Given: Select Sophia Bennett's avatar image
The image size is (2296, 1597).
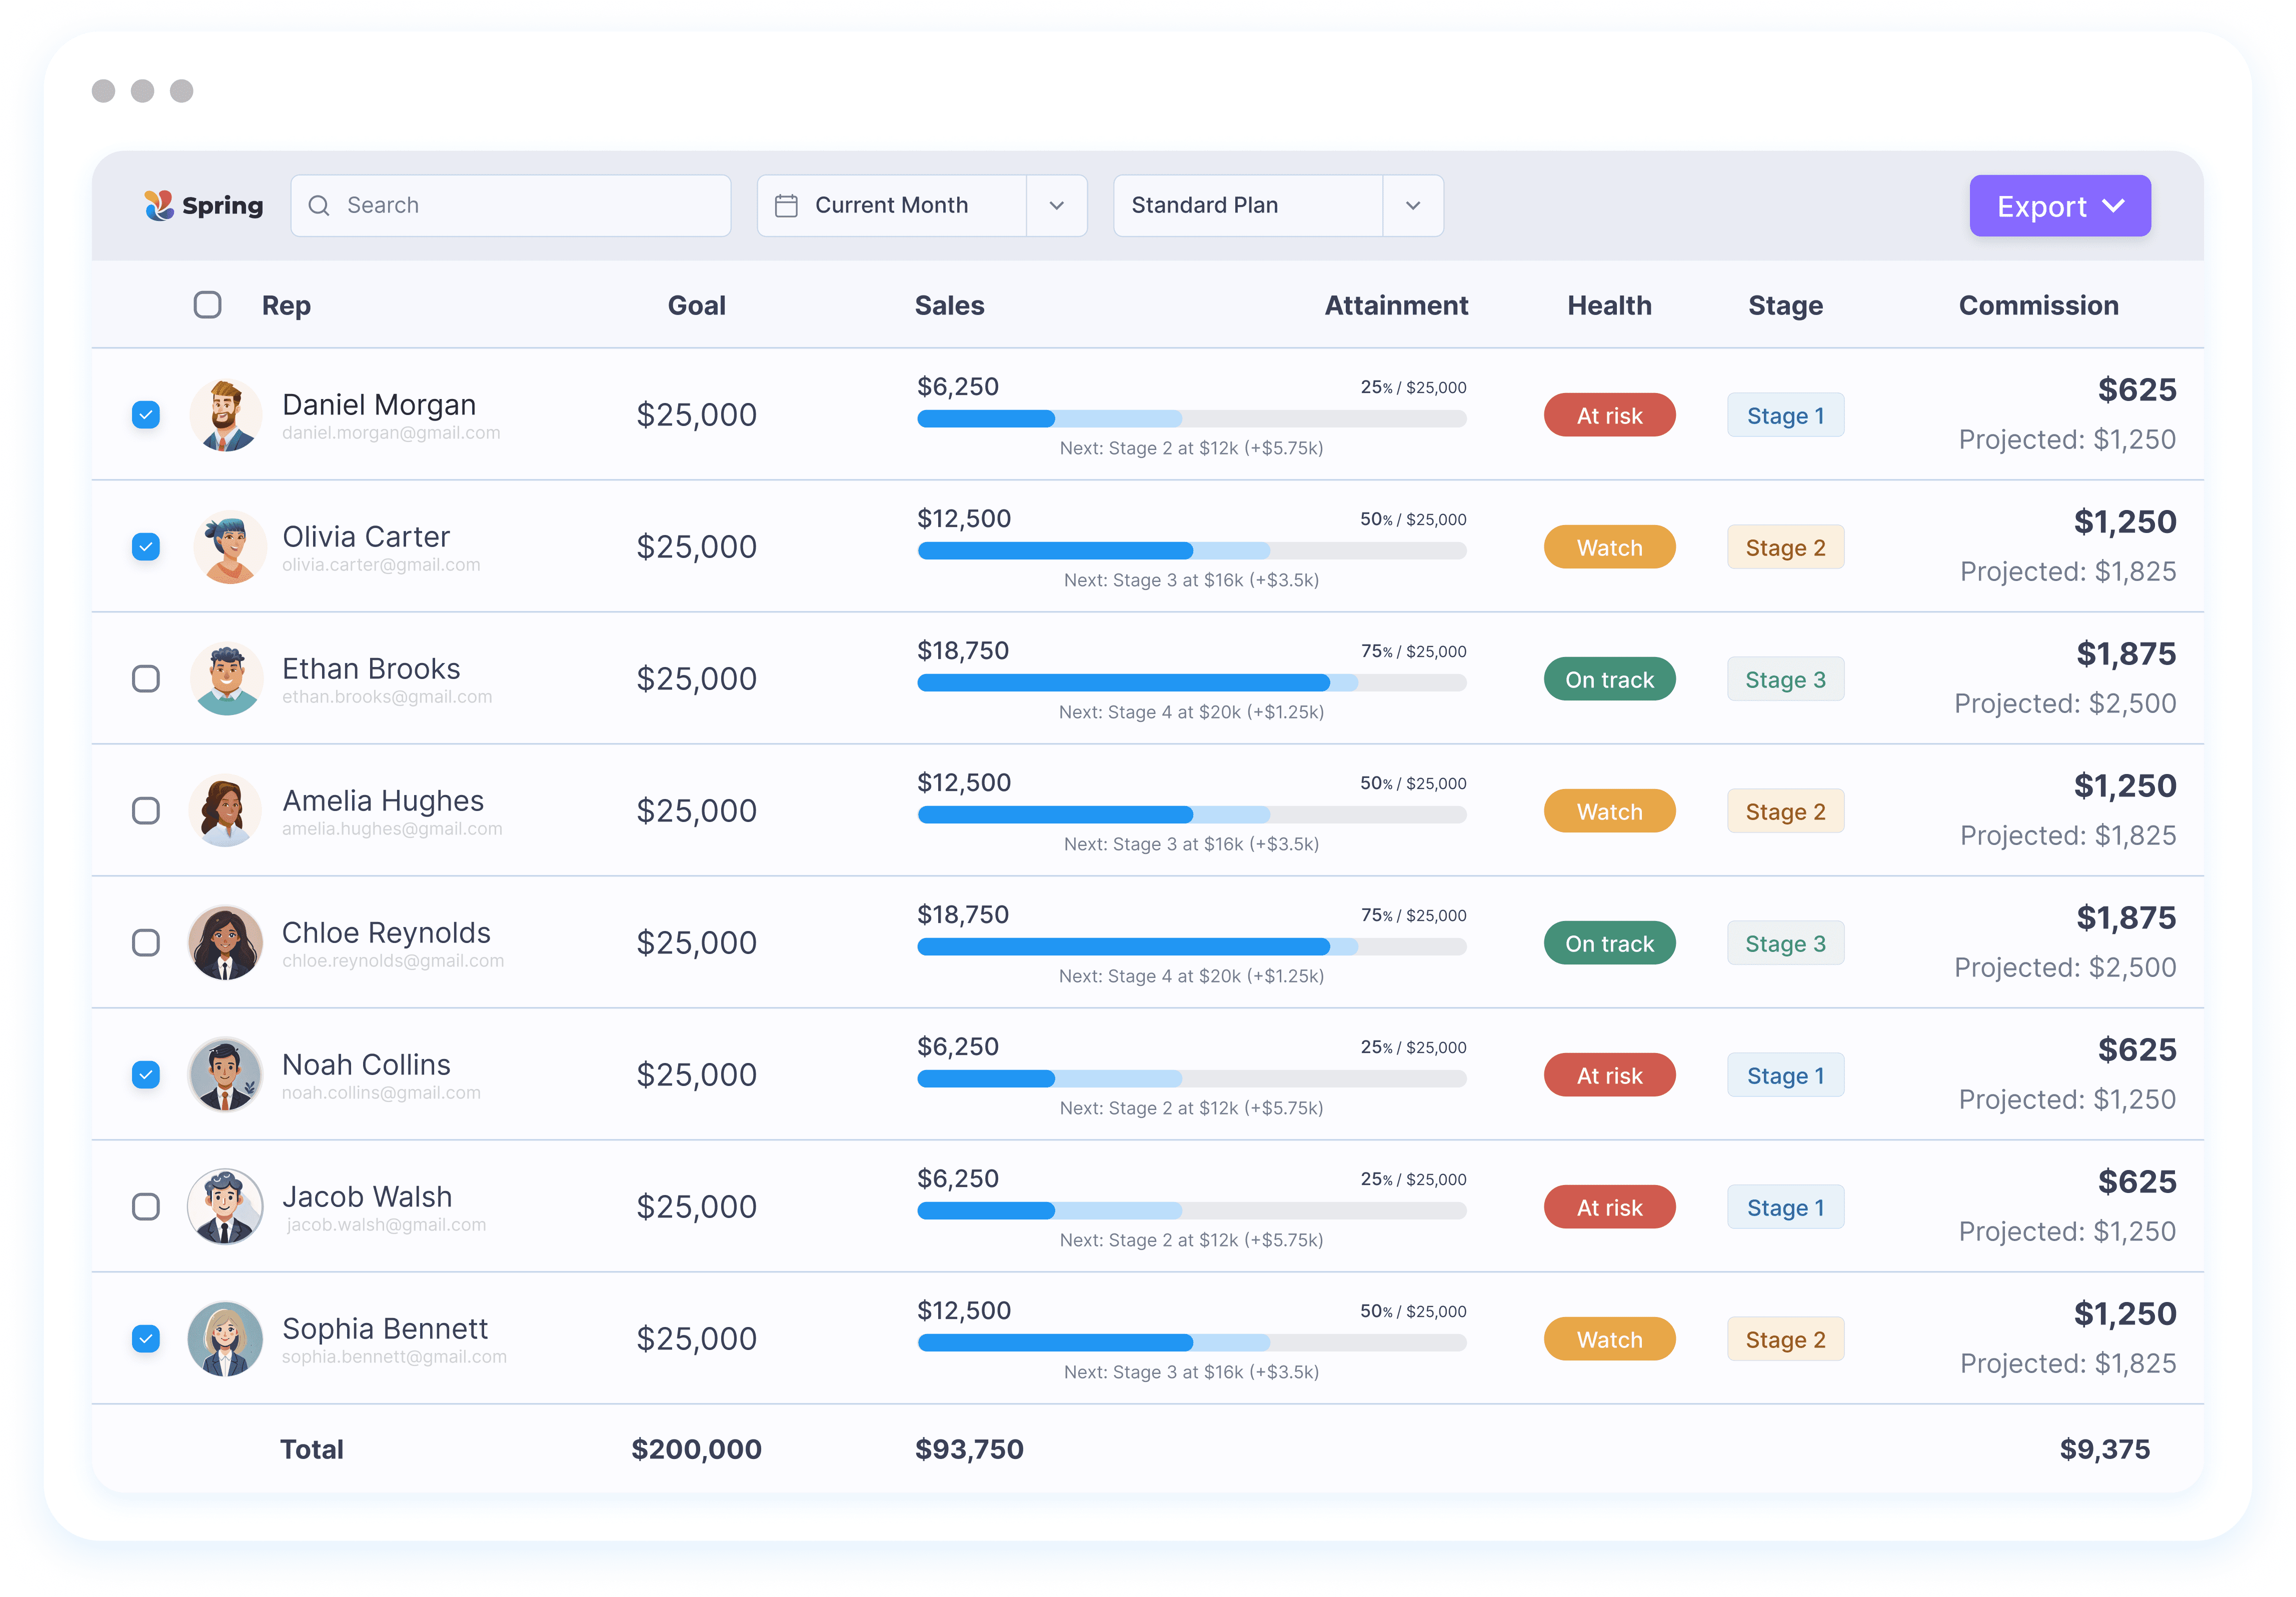Looking at the screenshot, I should [226, 1339].
